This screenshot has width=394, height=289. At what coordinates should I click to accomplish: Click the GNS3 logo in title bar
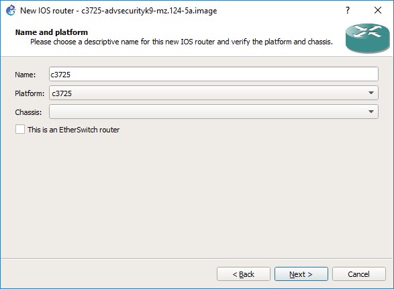tap(11, 11)
